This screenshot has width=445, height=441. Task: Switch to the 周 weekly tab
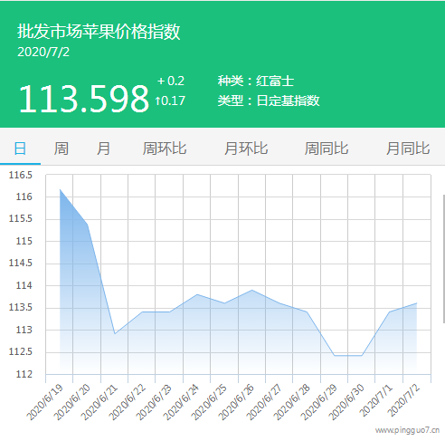[62, 149]
